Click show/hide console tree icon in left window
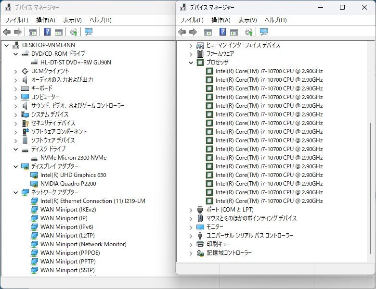Image resolution: width=376 pixels, height=289 pixels. [x=33, y=32]
